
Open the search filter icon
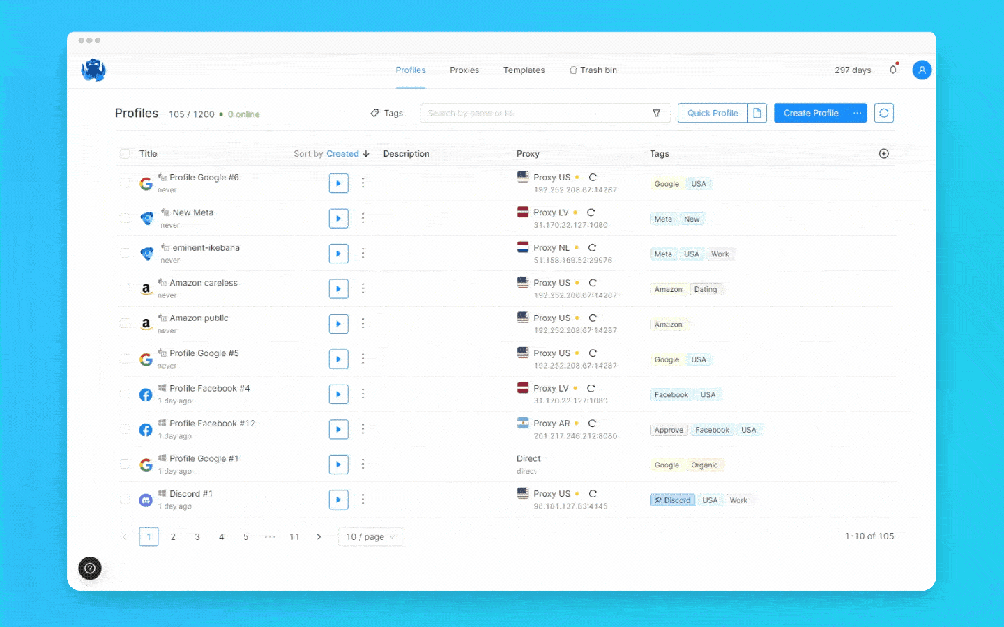click(x=656, y=112)
